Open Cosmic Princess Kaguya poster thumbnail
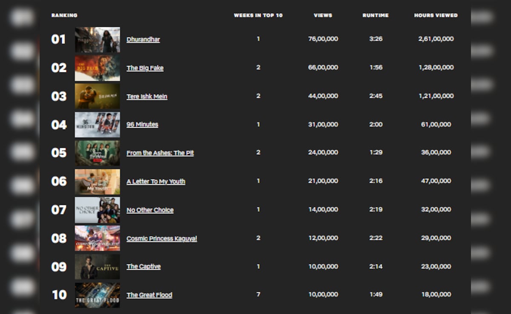This screenshot has height=314, width=511. coord(97,238)
